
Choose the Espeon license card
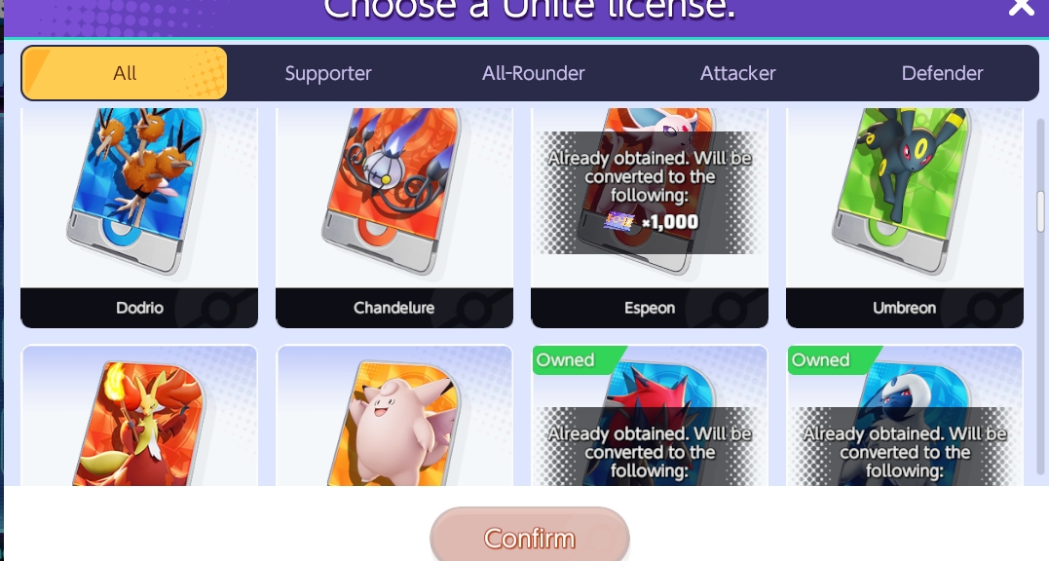click(x=649, y=218)
